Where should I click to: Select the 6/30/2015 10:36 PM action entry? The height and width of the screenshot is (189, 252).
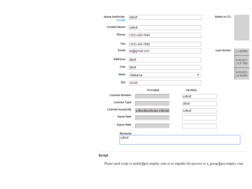point(242,74)
